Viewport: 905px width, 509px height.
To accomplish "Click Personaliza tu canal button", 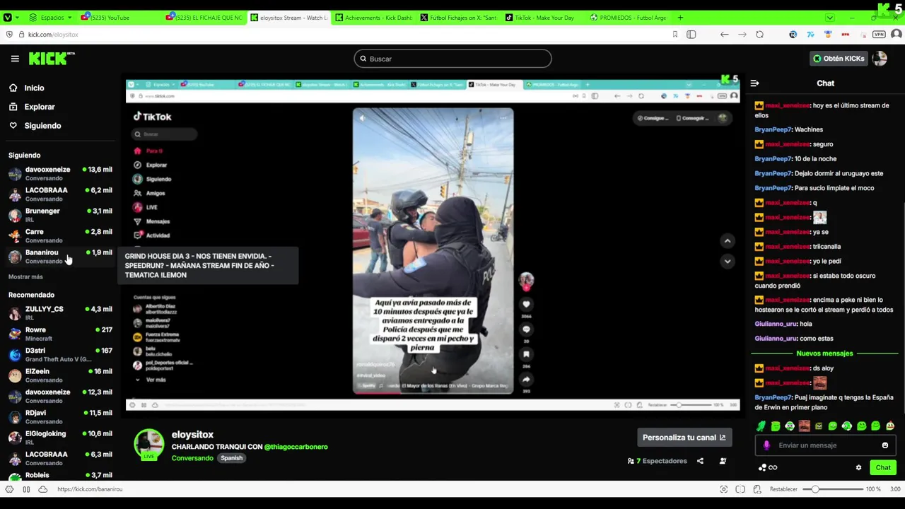I will [x=684, y=438].
